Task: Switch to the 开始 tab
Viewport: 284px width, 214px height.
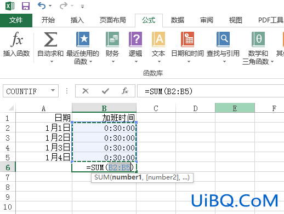Action: click(48, 20)
